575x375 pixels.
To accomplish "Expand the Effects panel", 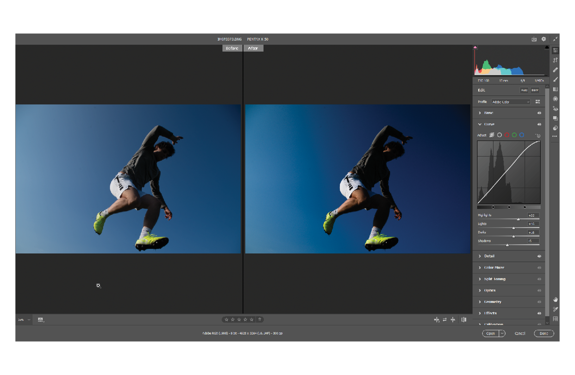I will (x=480, y=313).
